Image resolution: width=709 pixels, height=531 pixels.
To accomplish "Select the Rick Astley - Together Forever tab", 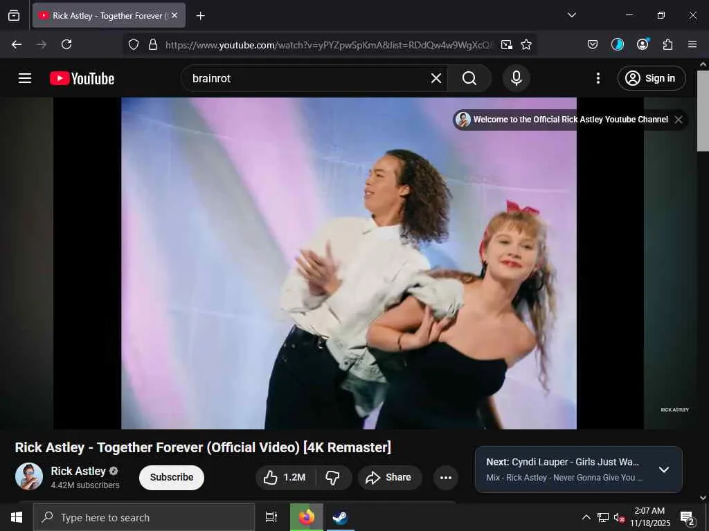I will pyautogui.click(x=109, y=15).
